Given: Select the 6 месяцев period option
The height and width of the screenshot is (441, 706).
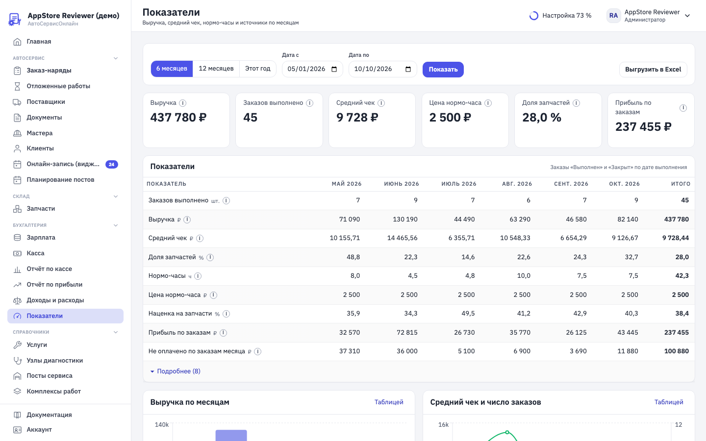Looking at the screenshot, I should pyautogui.click(x=172, y=69).
